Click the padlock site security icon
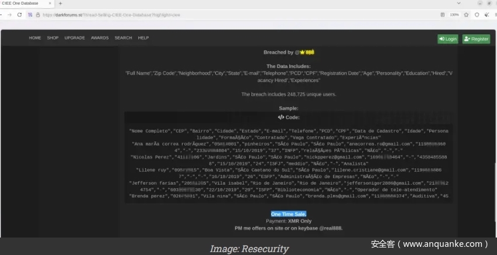This screenshot has width=497, height=255. pos(38,15)
